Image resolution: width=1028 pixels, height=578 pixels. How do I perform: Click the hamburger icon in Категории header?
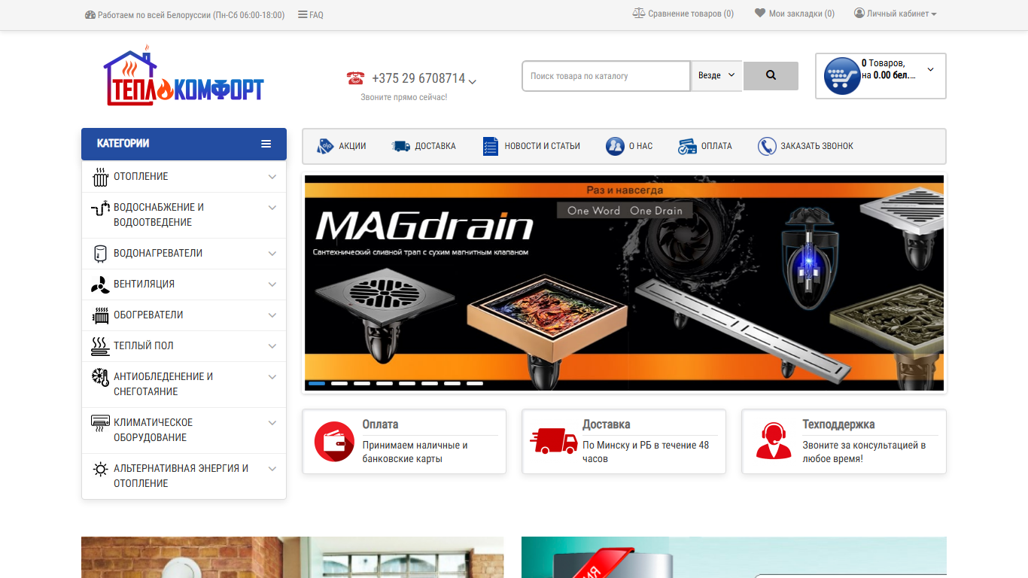click(x=266, y=144)
